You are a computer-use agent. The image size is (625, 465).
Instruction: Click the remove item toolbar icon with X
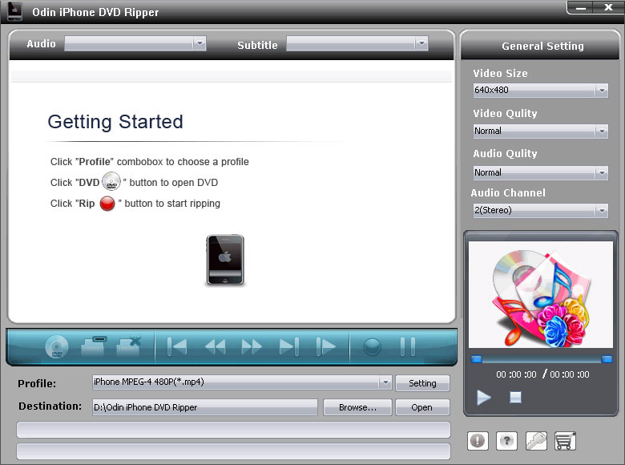coord(129,346)
